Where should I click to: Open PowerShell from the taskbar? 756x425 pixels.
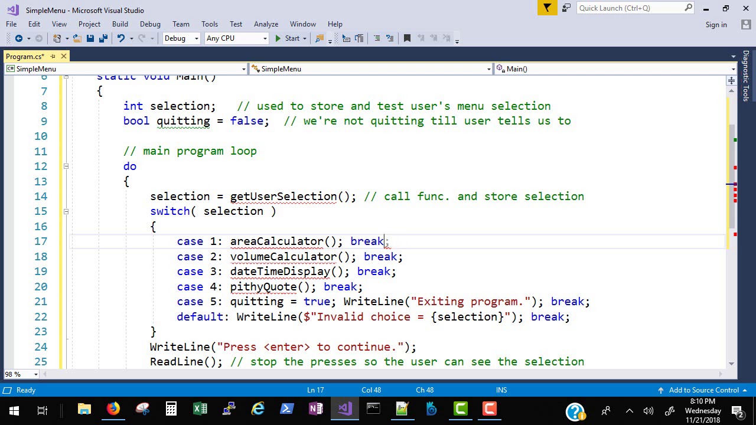pos(287,410)
